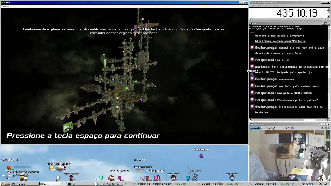
Task: Open the YouTube Parlasea link in chat
Action: click(280, 41)
